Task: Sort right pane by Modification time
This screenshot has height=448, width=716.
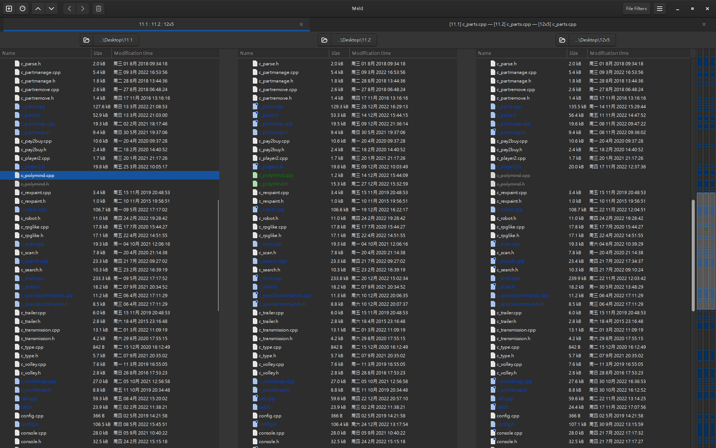Action: click(638, 53)
